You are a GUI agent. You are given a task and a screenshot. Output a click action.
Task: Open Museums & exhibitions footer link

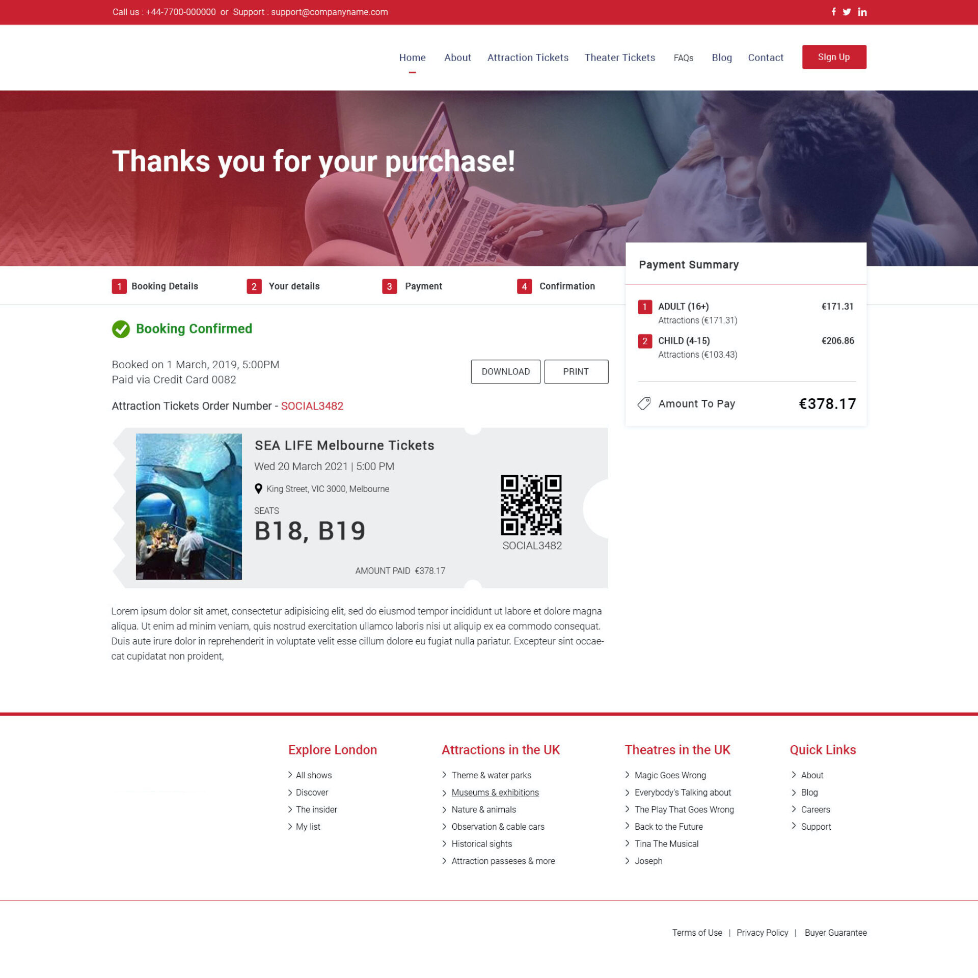point(495,793)
